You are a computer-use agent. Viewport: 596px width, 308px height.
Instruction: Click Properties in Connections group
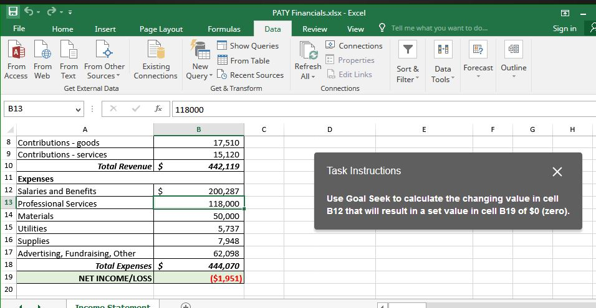[x=350, y=60]
